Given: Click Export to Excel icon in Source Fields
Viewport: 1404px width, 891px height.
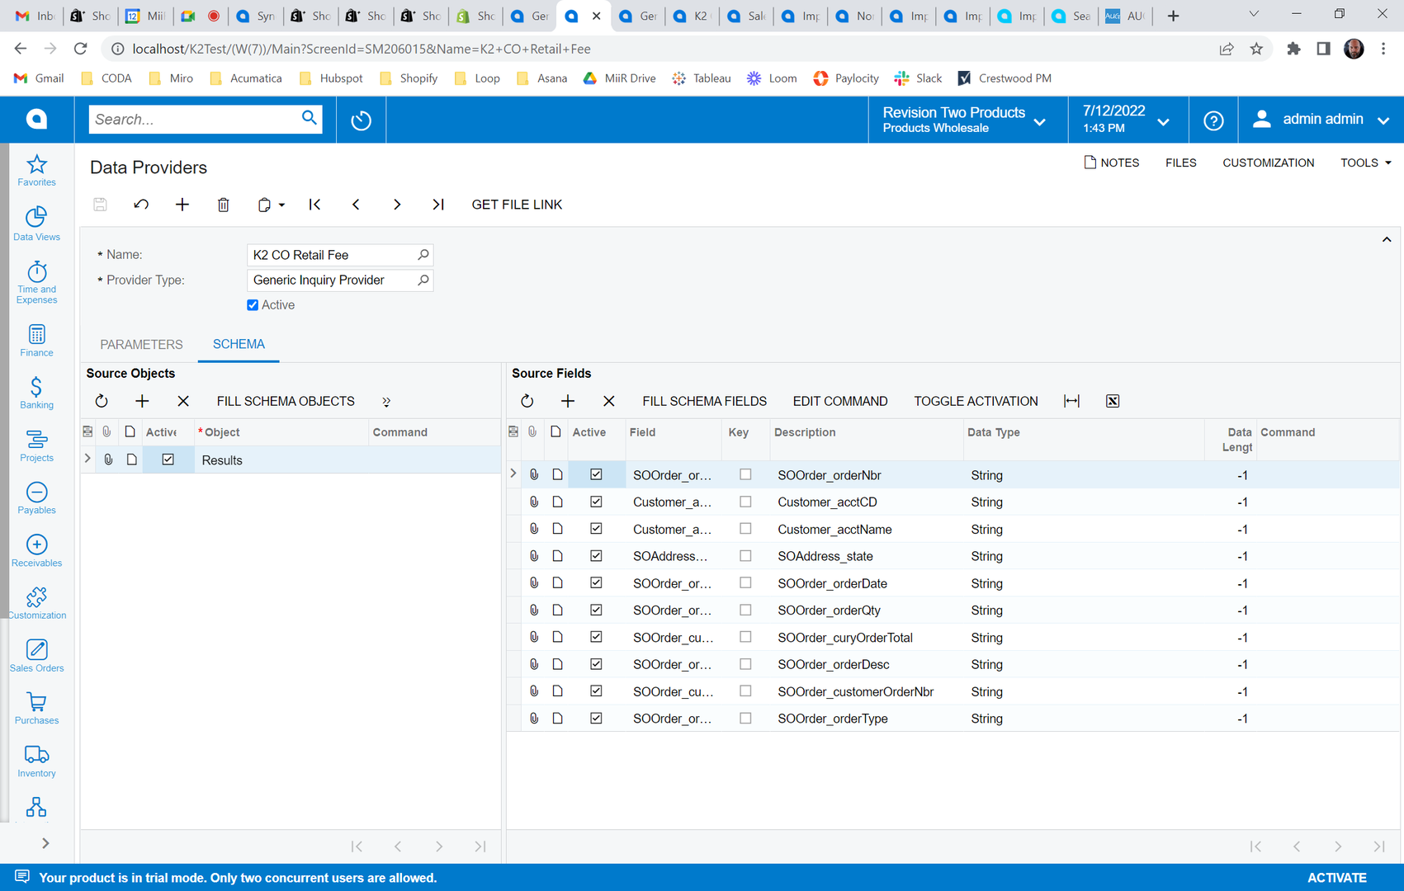Looking at the screenshot, I should [1113, 401].
